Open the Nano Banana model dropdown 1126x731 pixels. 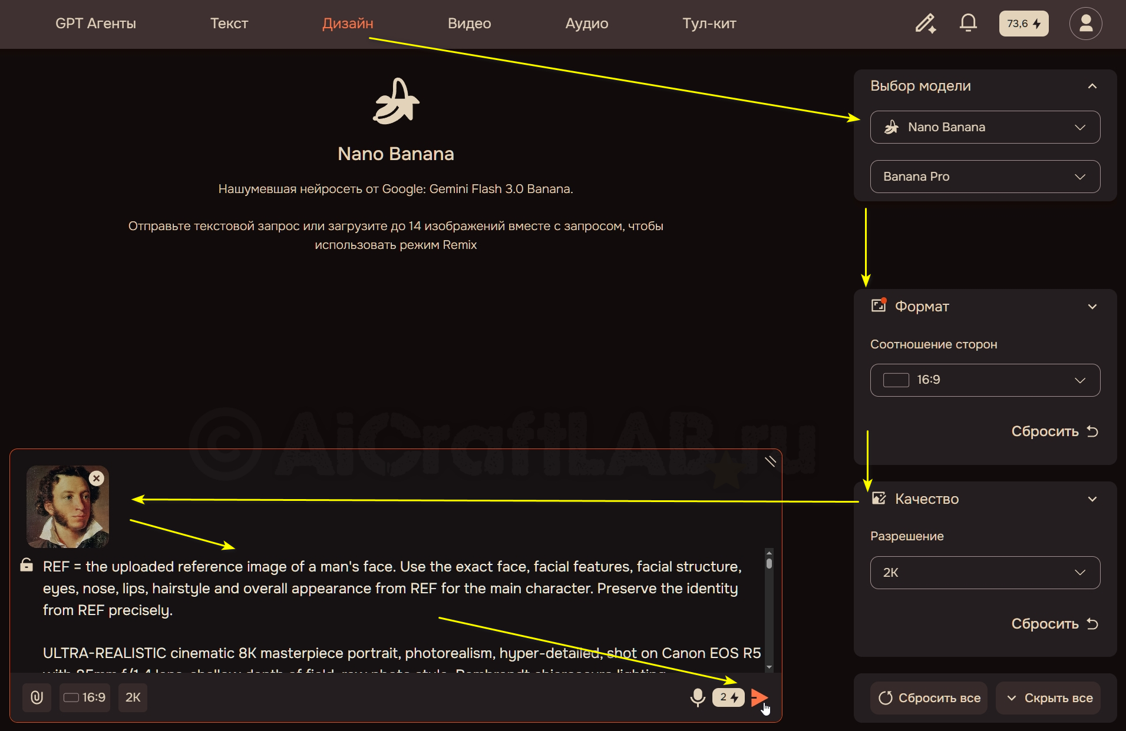pos(985,127)
